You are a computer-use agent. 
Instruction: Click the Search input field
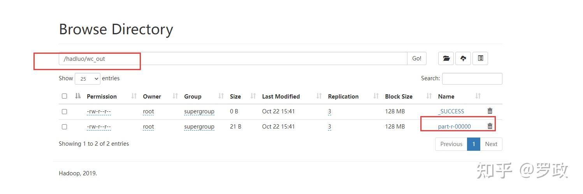[x=472, y=79]
